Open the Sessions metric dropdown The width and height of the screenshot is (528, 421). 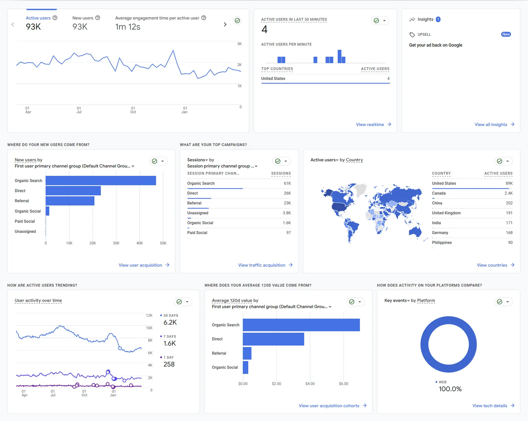207,160
